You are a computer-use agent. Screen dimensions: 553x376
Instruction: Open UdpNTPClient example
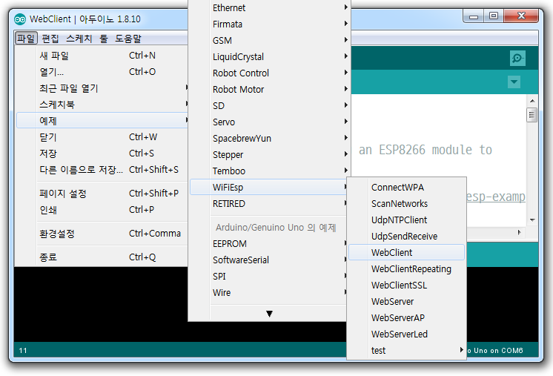tap(407, 220)
